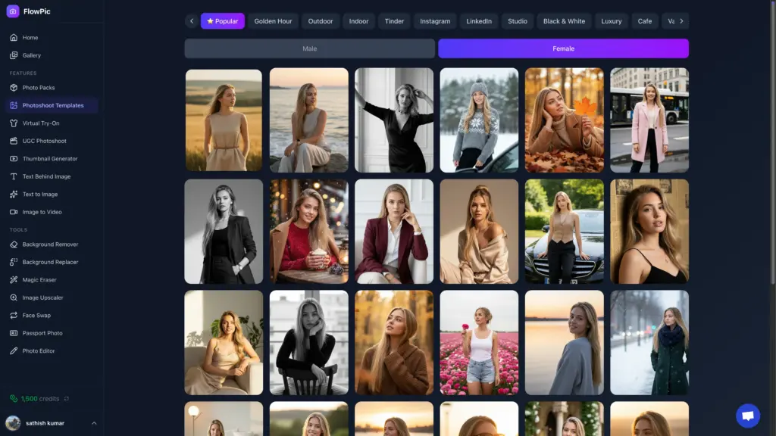Open the Black & White category tab

coord(562,21)
